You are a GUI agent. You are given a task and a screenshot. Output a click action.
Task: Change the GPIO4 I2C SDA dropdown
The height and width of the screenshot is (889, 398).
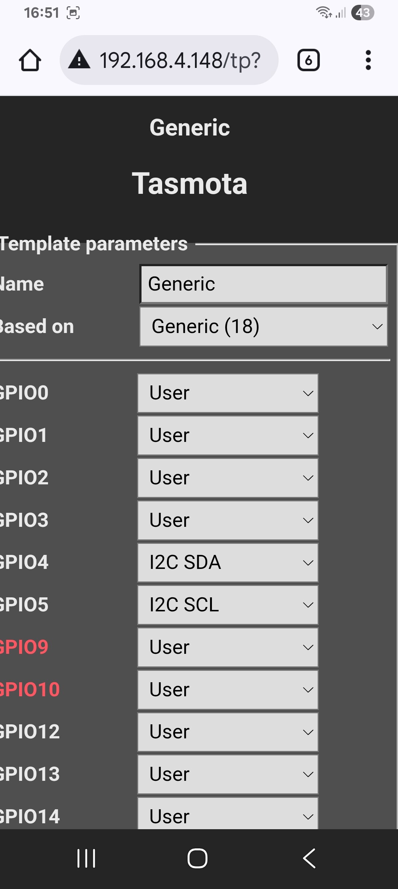228,563
